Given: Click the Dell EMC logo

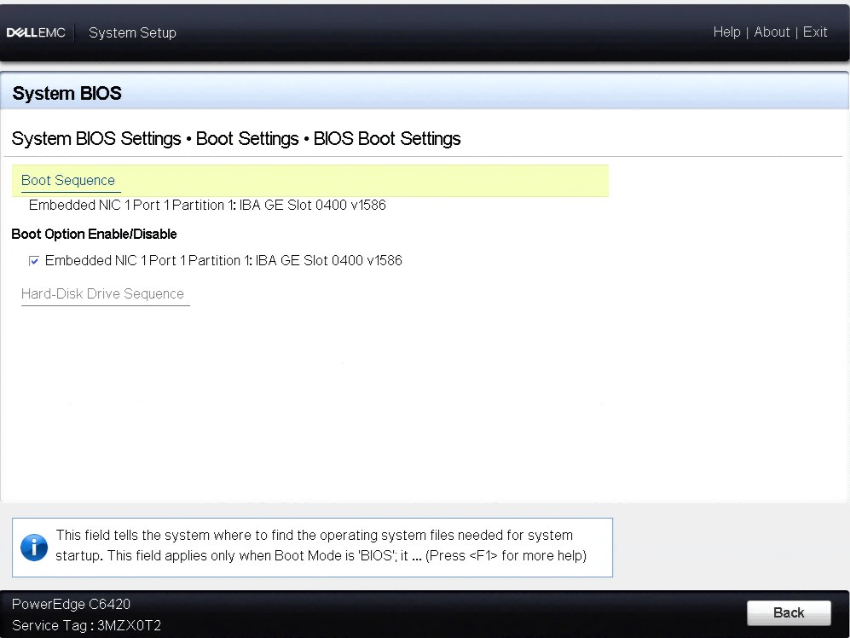Looking at the screenshot, I should coord(36,32).
